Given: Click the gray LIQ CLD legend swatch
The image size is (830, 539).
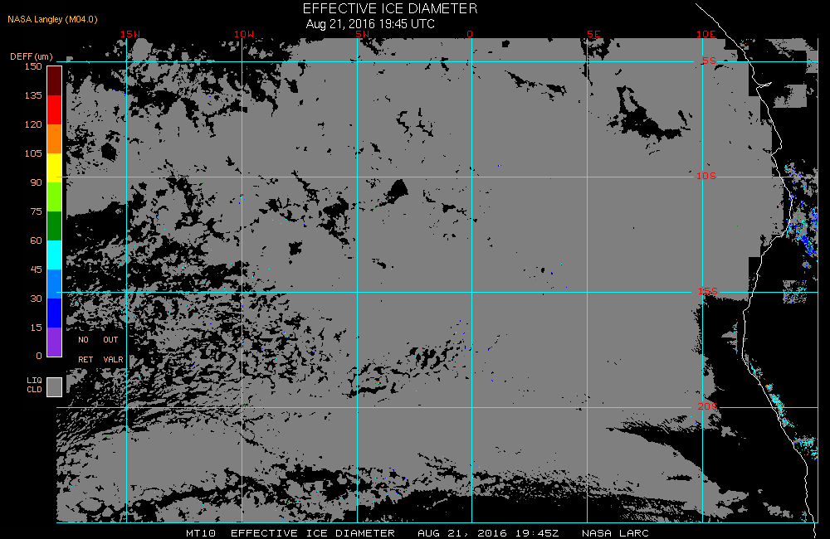Looking at the screenshot, I should click(55, 386).
